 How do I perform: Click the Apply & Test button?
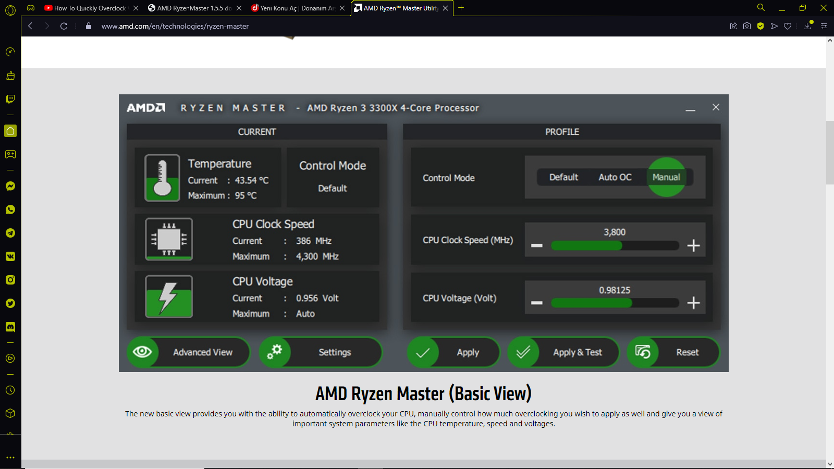(x=563, y=352)
